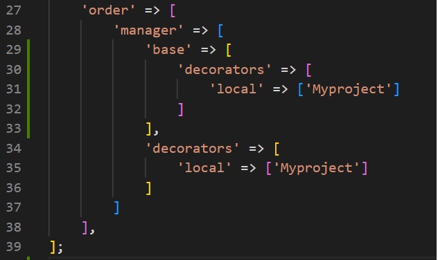The height and width of the screenshot is (260, 438).
Task: Click yellow closing bracket on line 33
Action: (x=149, y=129)
